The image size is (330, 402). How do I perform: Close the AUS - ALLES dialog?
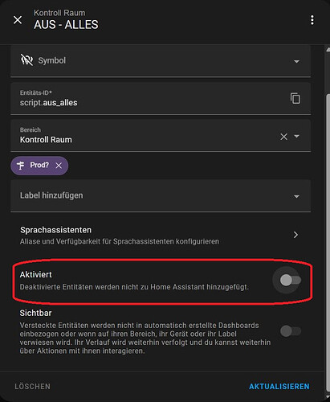tap(18, 19)
